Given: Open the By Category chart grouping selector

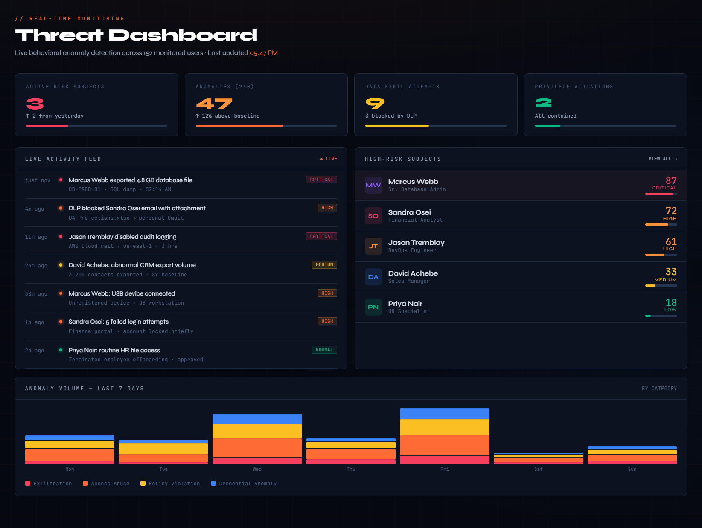Looking at the screenshot, I should pyautogui.click(x=659, y=389).
